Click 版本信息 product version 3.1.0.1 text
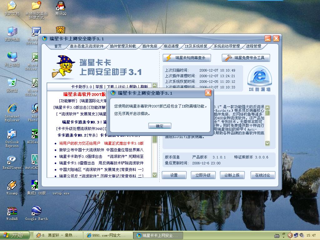Viewport: 320px width, 240px height. click(219, 157)
